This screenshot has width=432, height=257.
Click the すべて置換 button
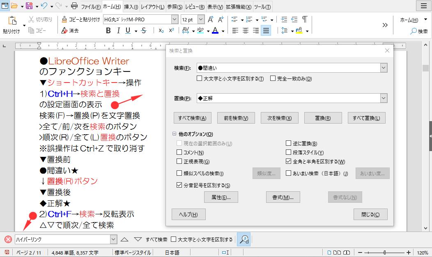366,118
